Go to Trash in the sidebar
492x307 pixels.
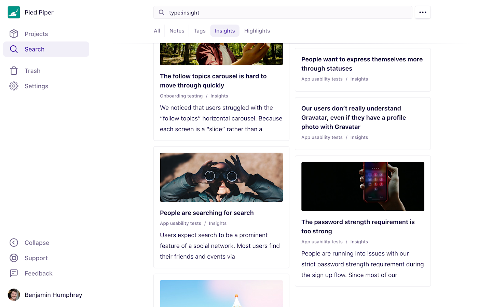point(32,71)
